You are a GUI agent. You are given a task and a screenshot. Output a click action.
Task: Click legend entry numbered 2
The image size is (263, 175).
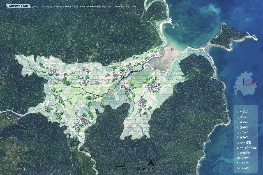tap(242, 117)
